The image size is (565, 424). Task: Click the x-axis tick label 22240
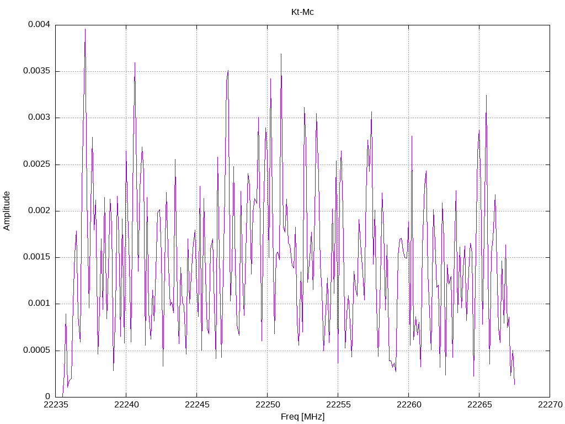[x=126, y=405]
